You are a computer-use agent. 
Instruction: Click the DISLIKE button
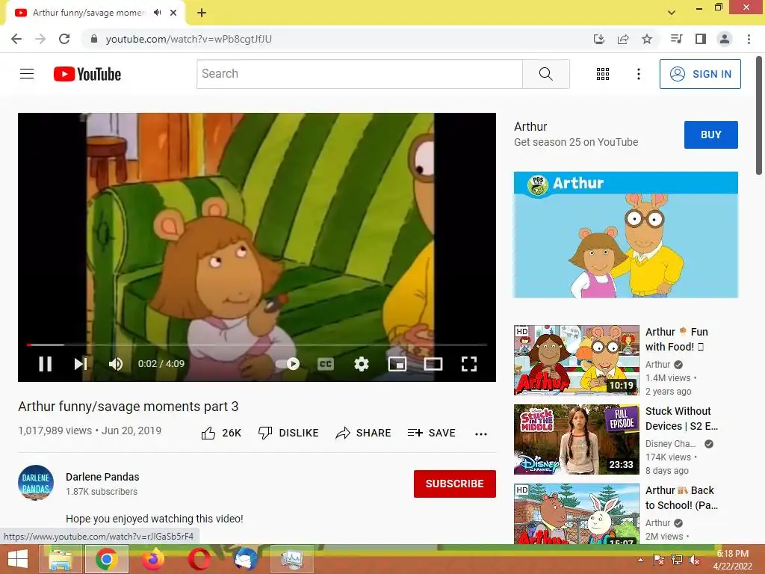tap(288, 433)
